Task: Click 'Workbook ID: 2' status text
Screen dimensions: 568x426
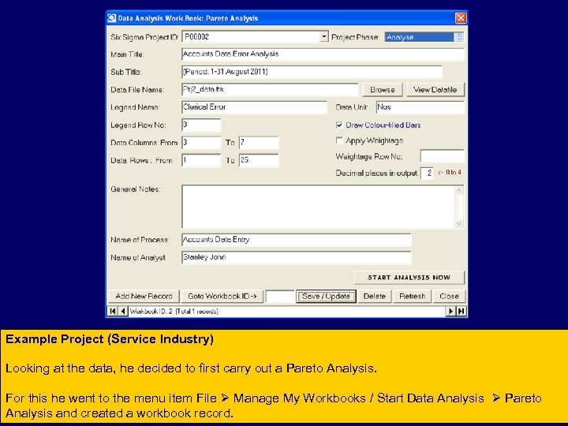Action: tap(151, 312)
